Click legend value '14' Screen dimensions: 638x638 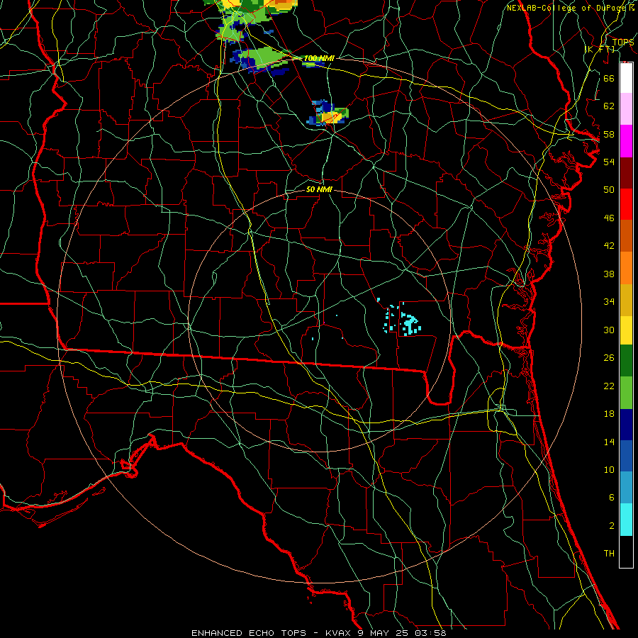coord(609,442)
